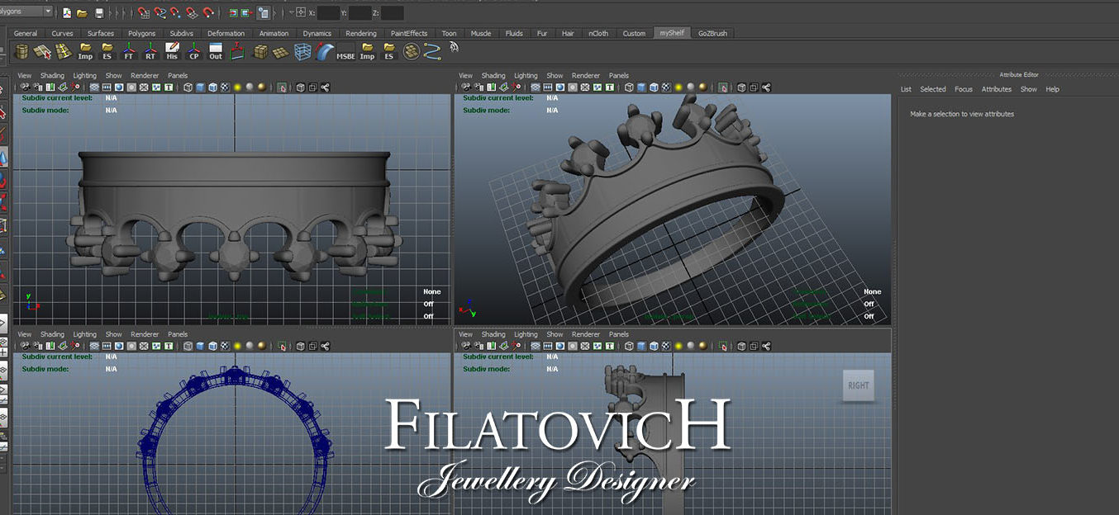The image size is (1119, 515).
Task: Click the blue lattice cage shelf icon
Action: tap(302, 51)
